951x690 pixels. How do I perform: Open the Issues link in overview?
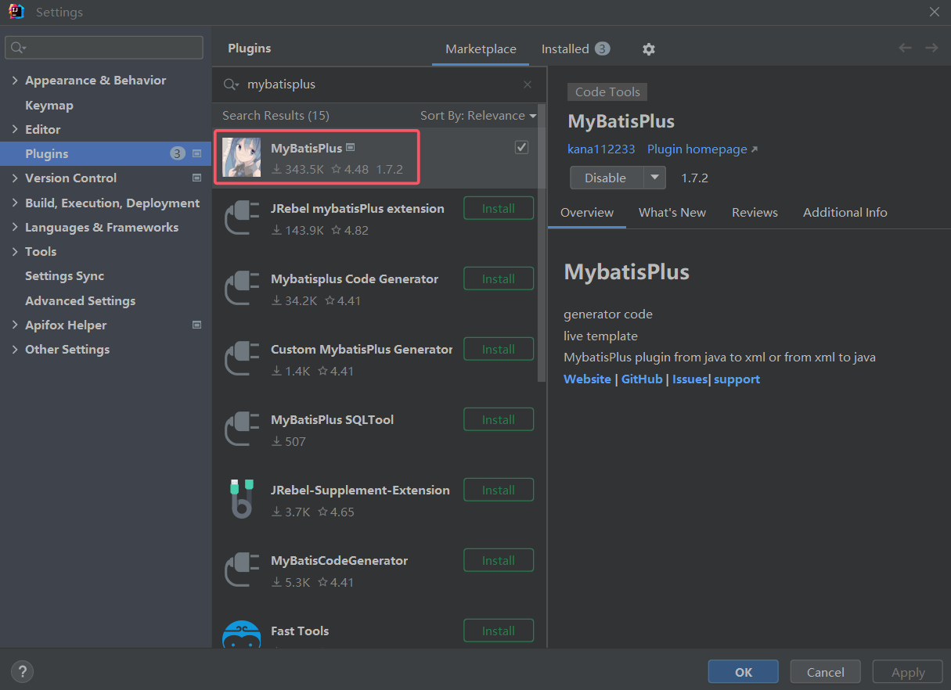pyautogui.click(x=690, y=379)
